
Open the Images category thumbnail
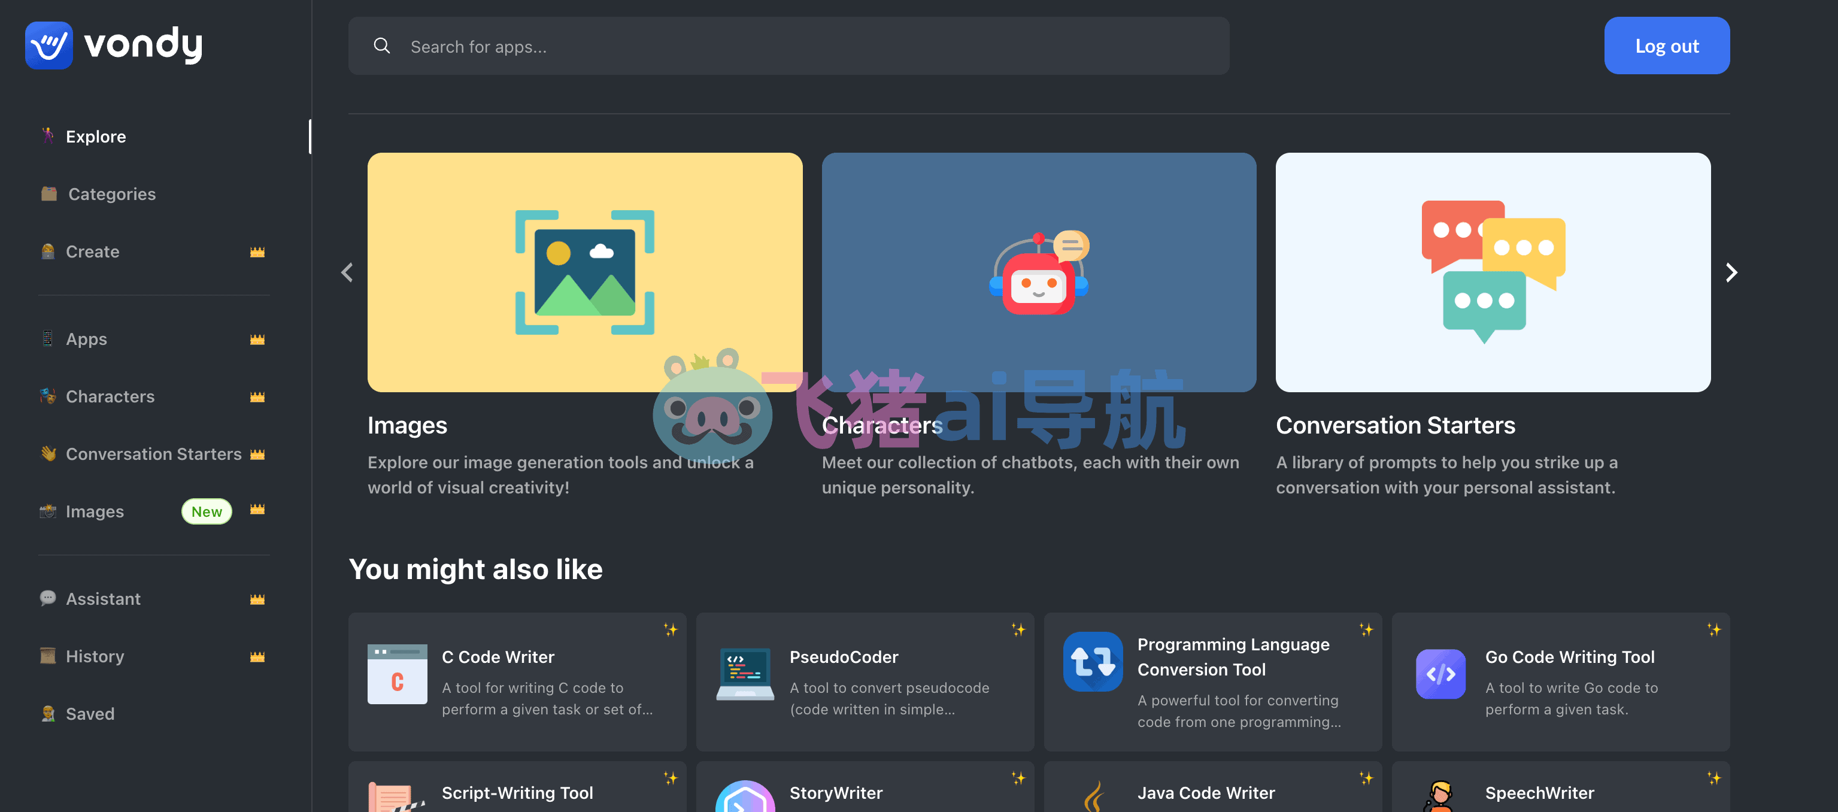click(585, 272)
